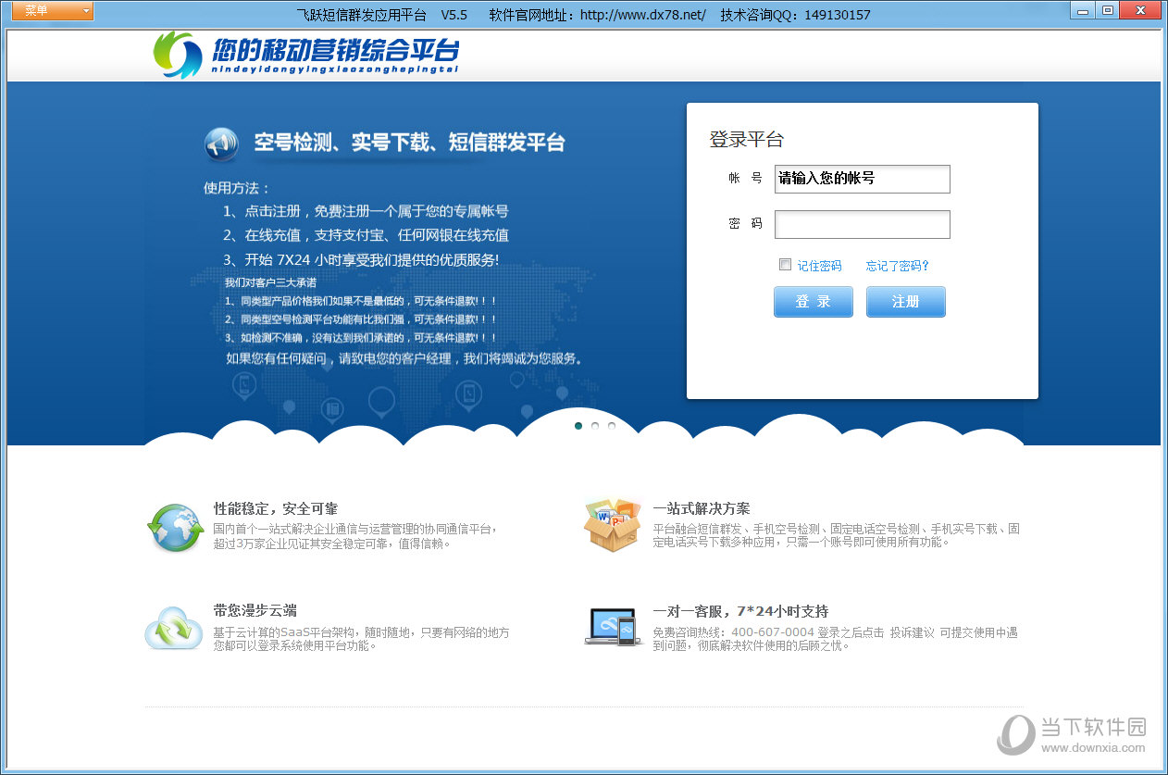
Task: Close the application window
Action: click(1142, 10)
